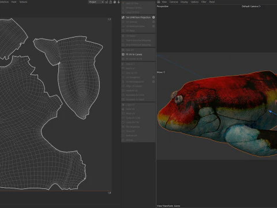Choose UV Unwrap command
This screenshot has height=208, width=277.
click(129, 22)
